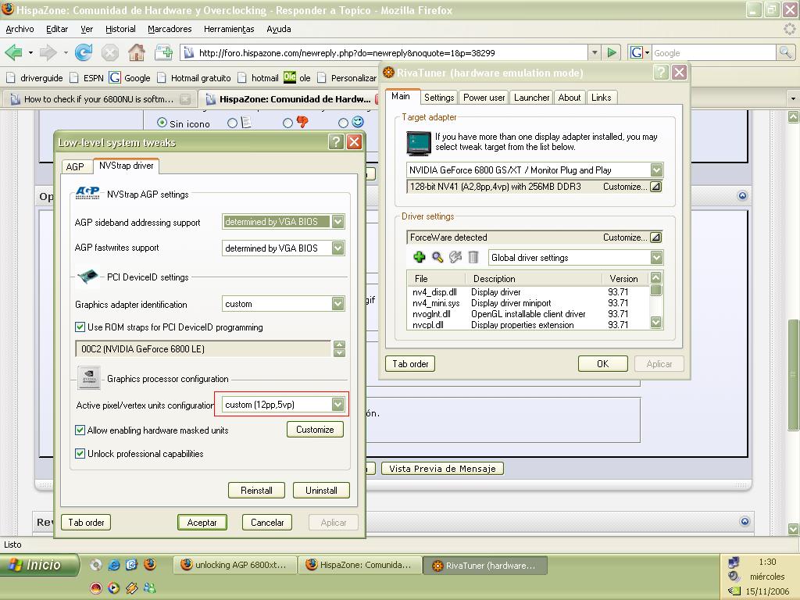The image size is (800, 600).
Task: Click the Reinstall button
Action: (256, 491)
